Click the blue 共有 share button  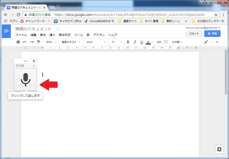click(x=212, y=34)
